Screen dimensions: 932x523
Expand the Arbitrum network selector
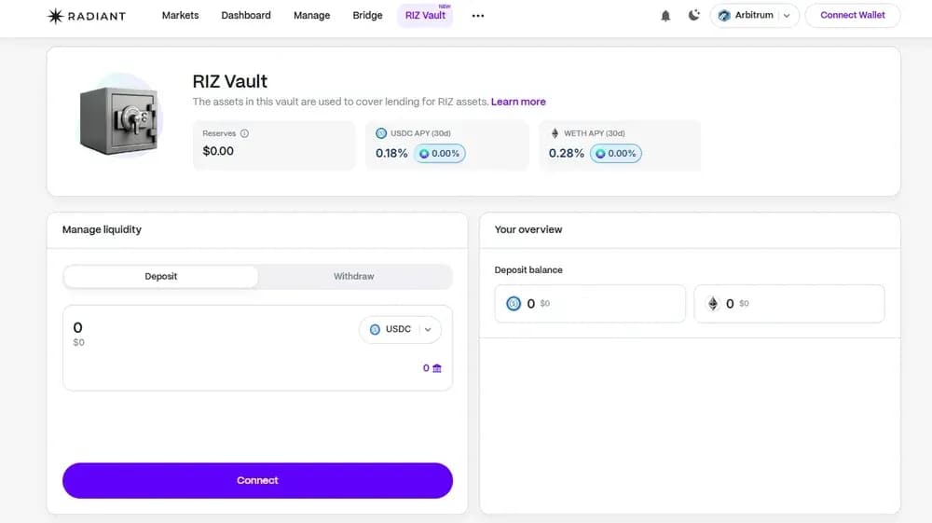tap(755, 16)
